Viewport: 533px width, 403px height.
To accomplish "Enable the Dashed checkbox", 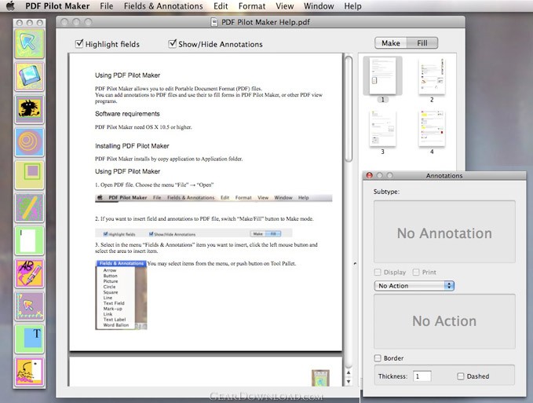I will 460,376.
